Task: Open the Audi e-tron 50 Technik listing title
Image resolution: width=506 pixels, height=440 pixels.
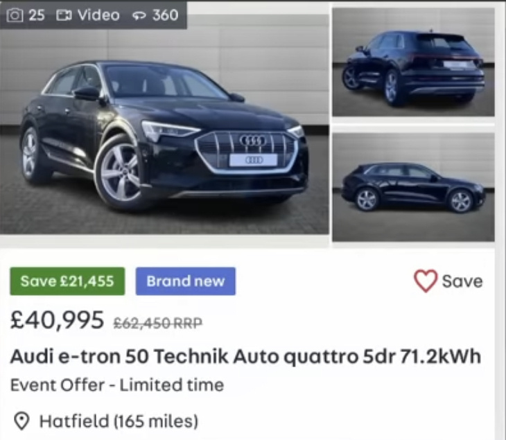Action: [x=245, y=357]
